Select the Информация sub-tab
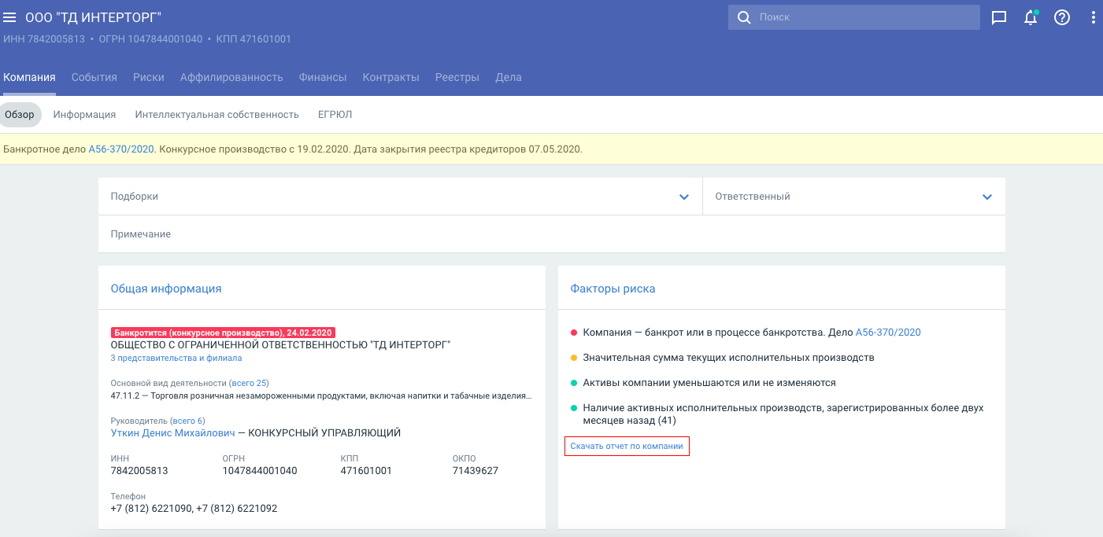The height and width of the screenshot is (537, 1103). 84,115
